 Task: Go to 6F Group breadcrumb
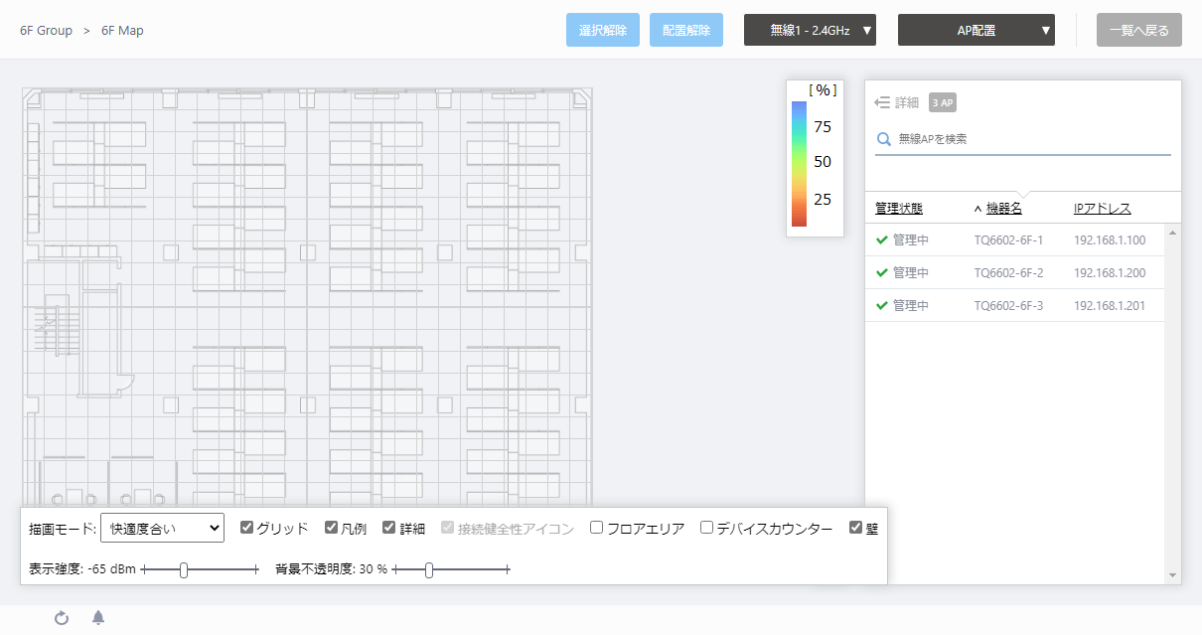click(x=46, y=31)
